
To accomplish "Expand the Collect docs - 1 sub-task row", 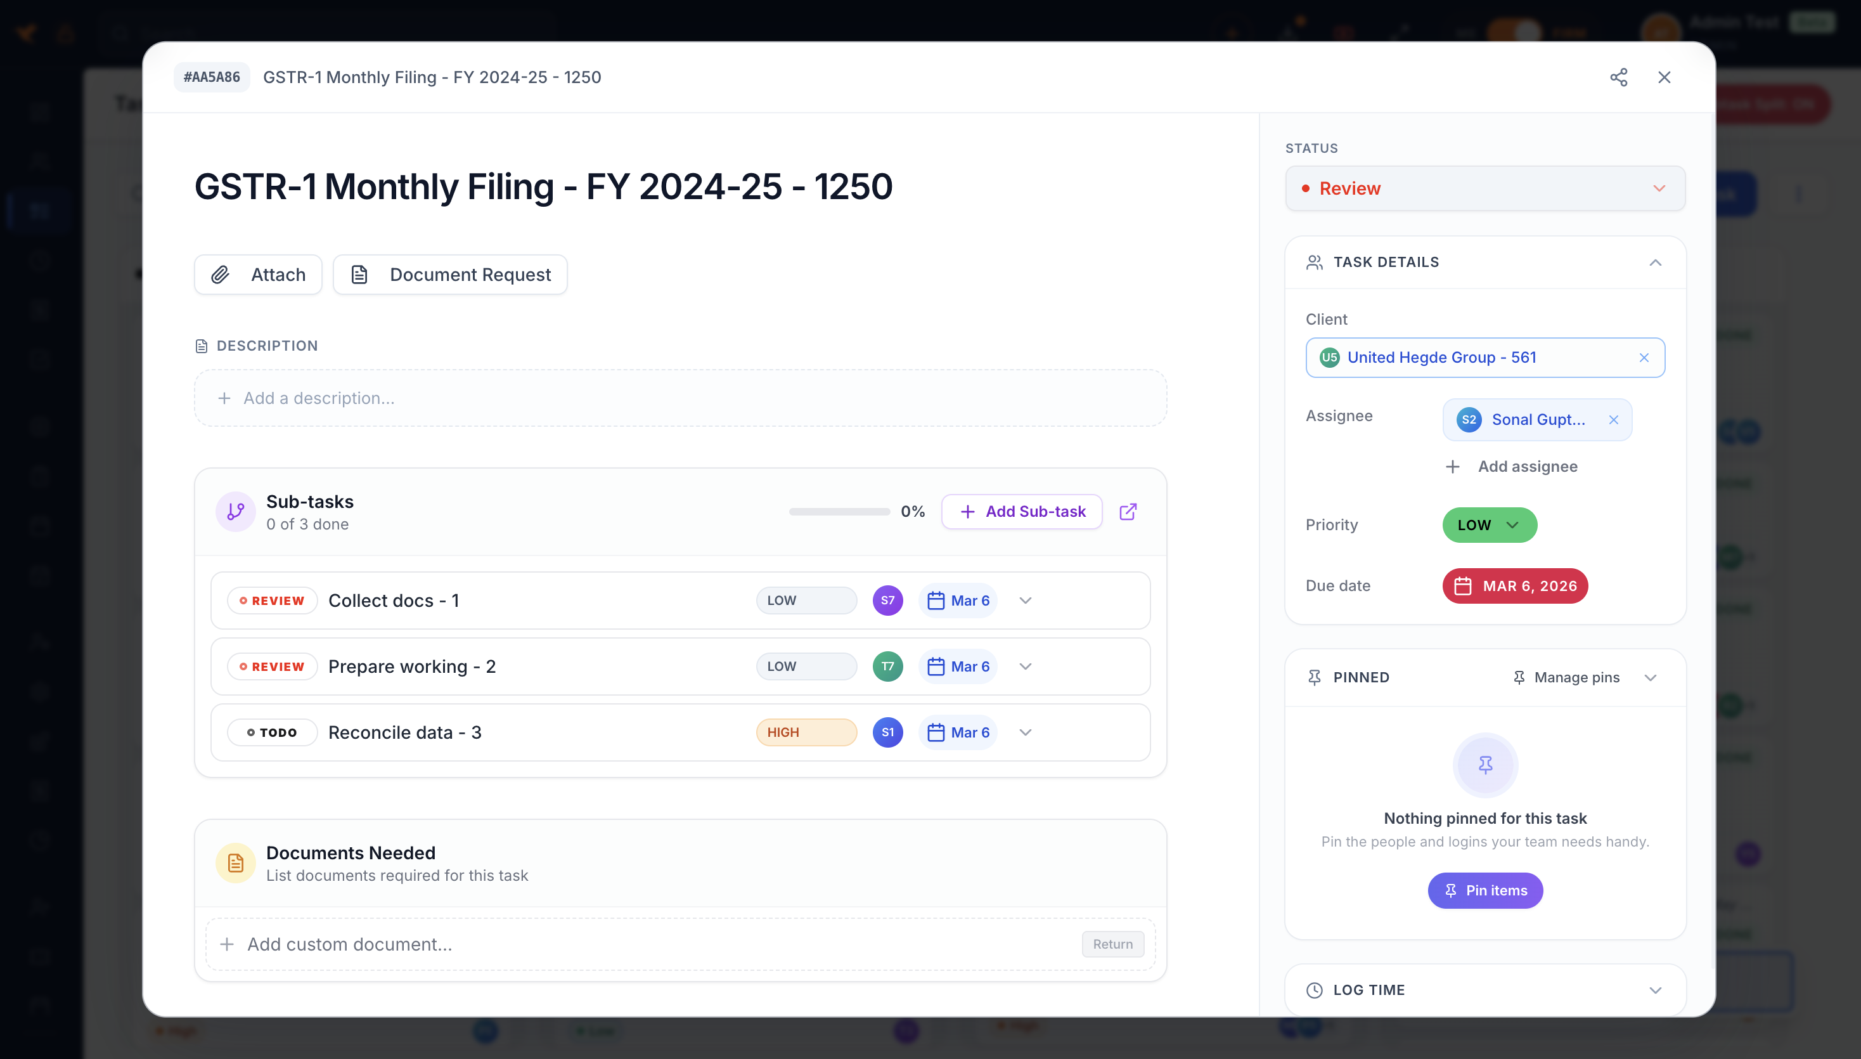I will tap(1025, 601).
